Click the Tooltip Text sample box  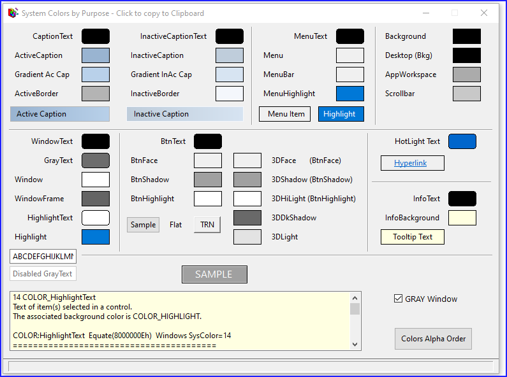pyautogui.click(x=413, y=237)
